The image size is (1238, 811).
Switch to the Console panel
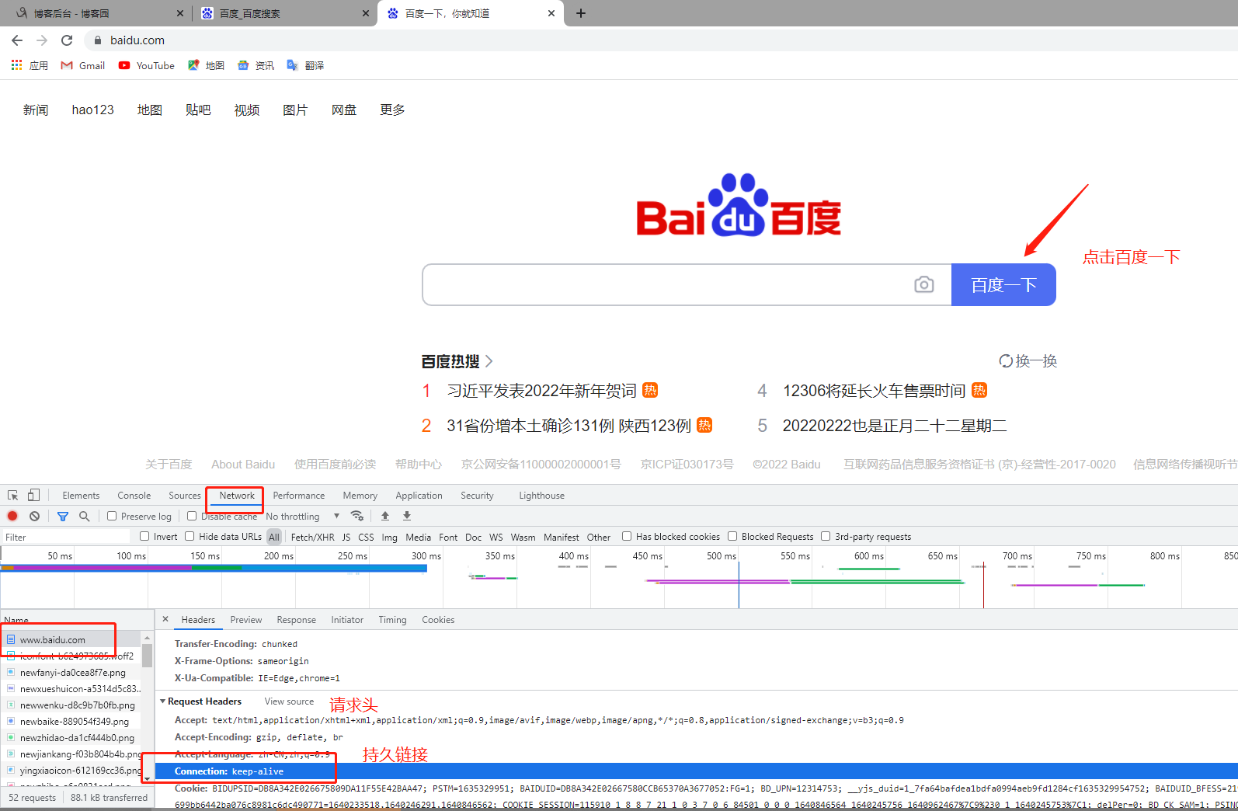pos(134,496)
